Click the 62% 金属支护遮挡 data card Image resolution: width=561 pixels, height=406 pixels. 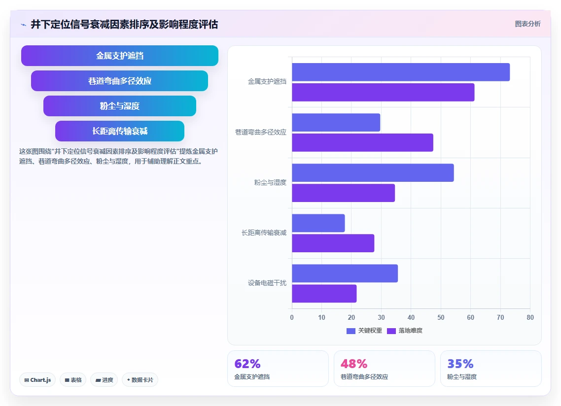278,369
